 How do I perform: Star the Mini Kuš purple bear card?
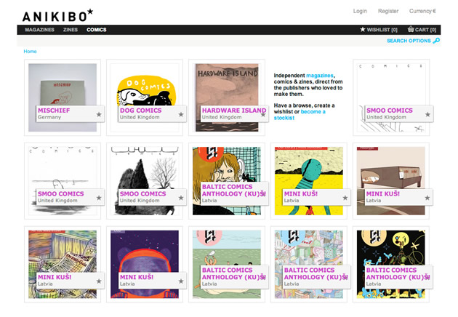(181, 281)
